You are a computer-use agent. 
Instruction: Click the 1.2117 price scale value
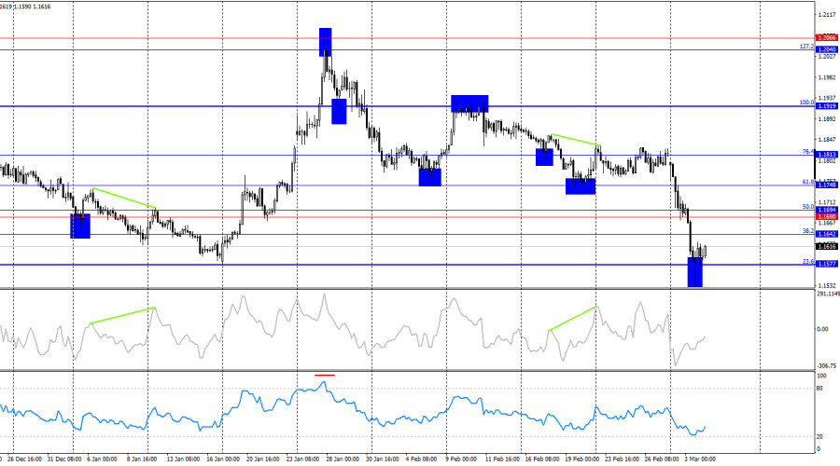click(827, 15)
